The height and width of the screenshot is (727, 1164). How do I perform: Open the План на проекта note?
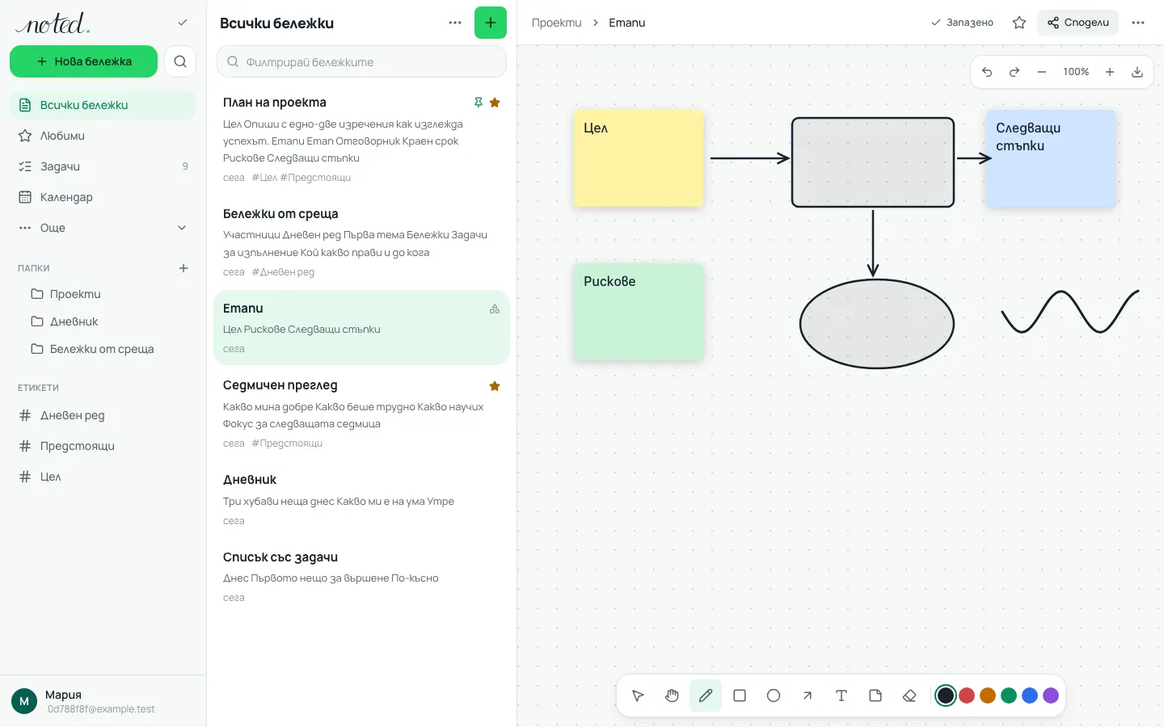click(x=361, y=139)
